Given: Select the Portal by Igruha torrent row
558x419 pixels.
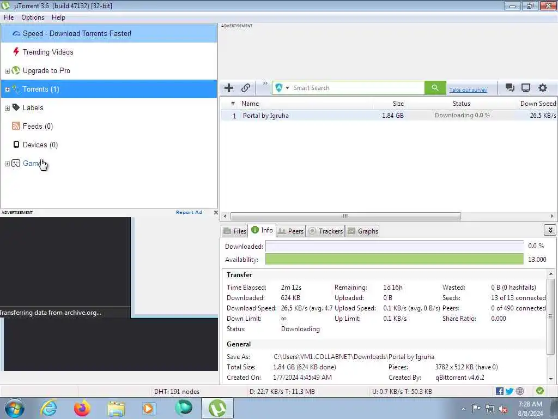Looking at the screenshot, I should pos(389,116).
